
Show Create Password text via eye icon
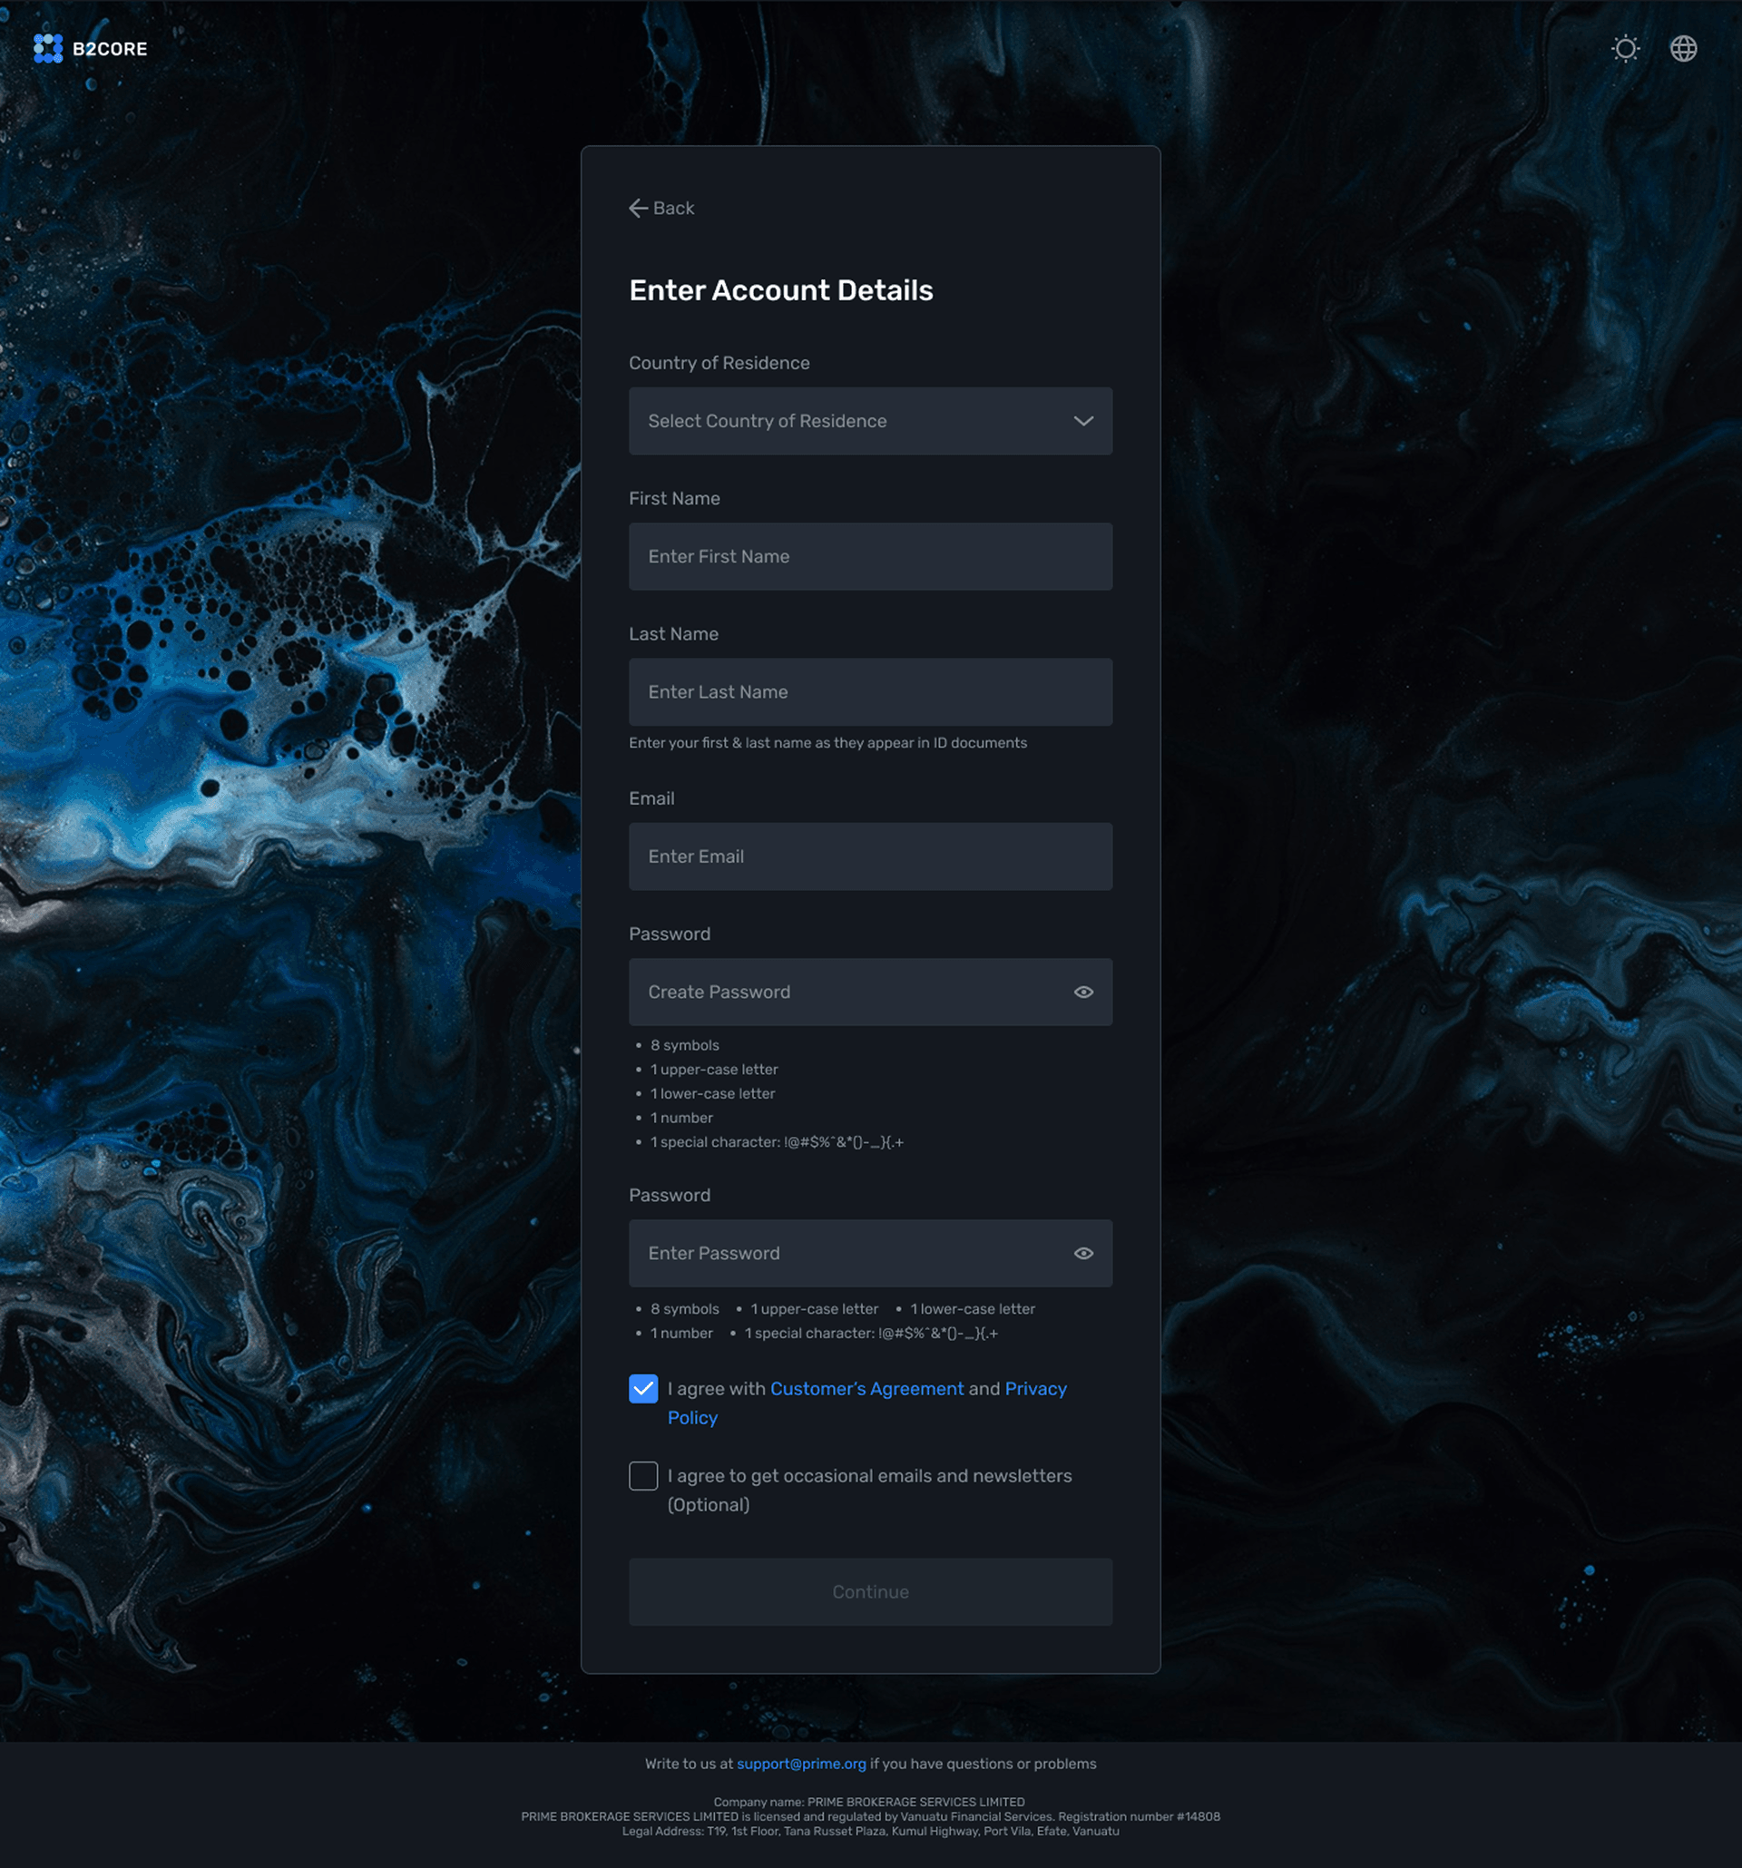1083,992
